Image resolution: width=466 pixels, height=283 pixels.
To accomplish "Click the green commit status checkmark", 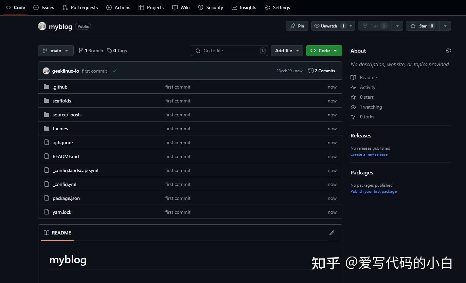I will [114, 71].
